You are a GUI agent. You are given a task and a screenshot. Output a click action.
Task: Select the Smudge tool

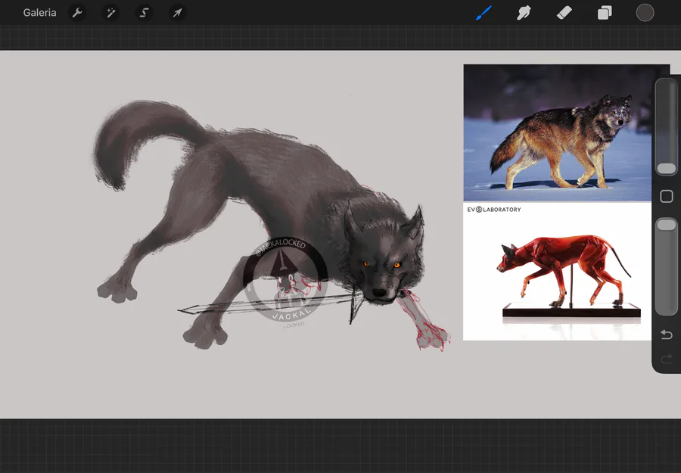[x=524, y=13]
